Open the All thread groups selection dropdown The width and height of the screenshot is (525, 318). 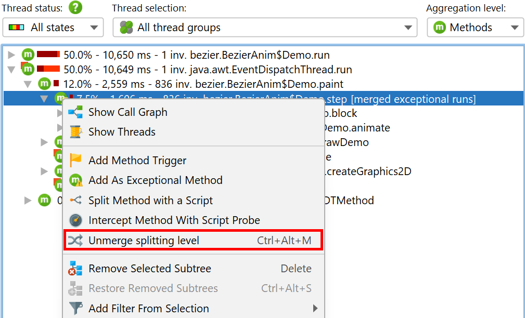265,28
